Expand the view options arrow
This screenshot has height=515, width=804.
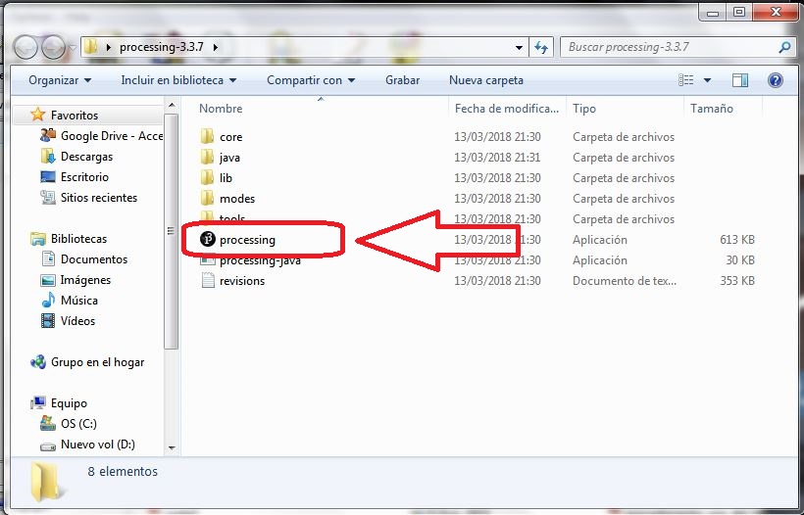point(707,80)
